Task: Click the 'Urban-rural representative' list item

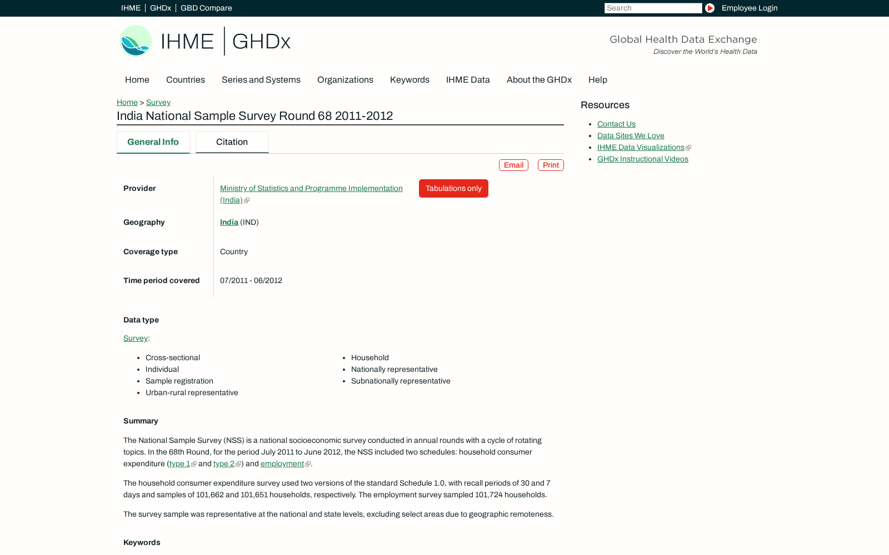Action: click(192, 392)
